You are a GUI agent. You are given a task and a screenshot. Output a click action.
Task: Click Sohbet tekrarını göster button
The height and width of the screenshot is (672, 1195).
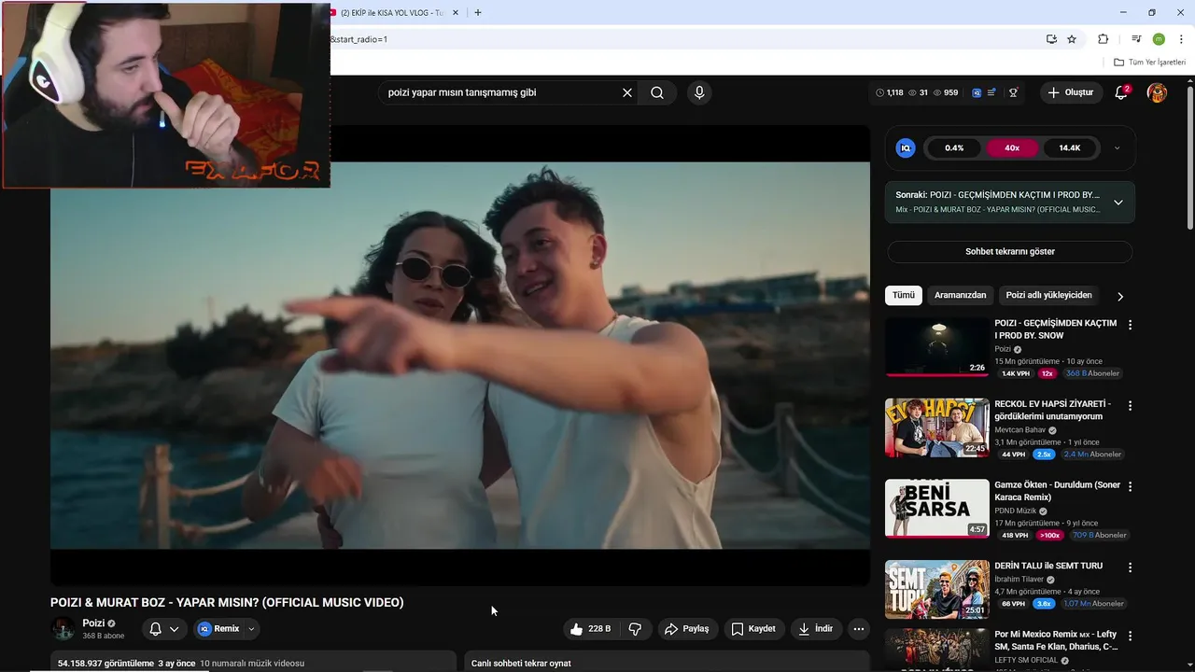pos(1010,252)
